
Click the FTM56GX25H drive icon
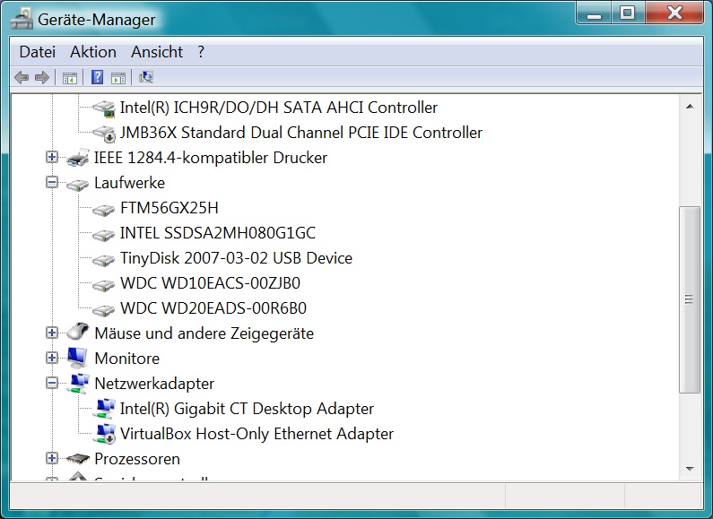pyautogui.click(x=104, y=209)
